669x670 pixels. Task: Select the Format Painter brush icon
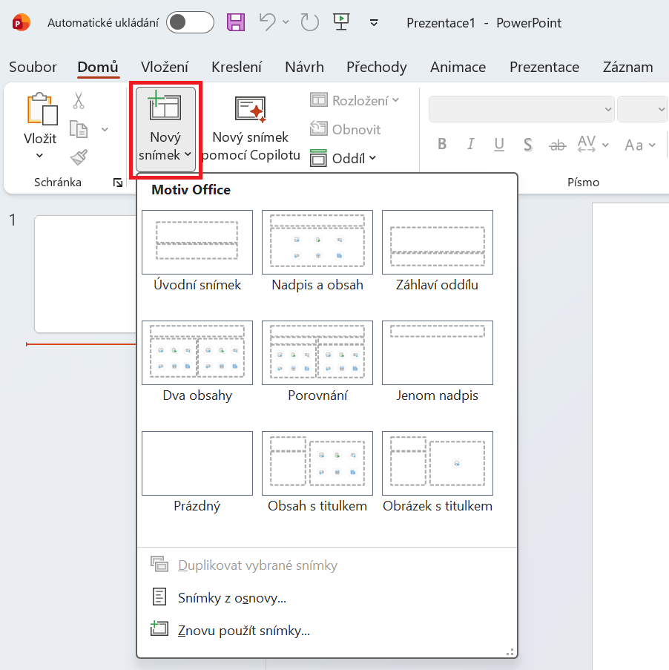pos(79,157)
